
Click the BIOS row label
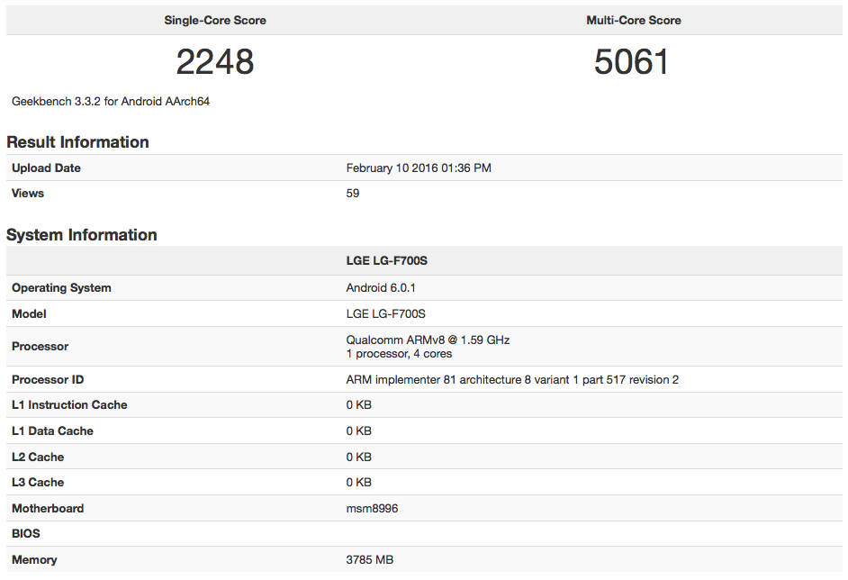click(26, 534)
